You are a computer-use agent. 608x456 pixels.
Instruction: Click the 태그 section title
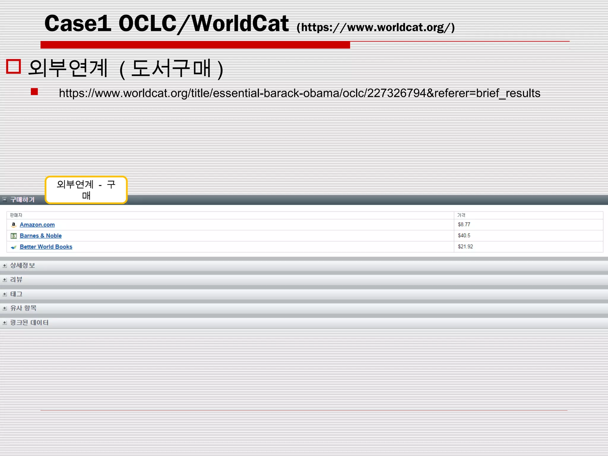click(x=16, y=294)
